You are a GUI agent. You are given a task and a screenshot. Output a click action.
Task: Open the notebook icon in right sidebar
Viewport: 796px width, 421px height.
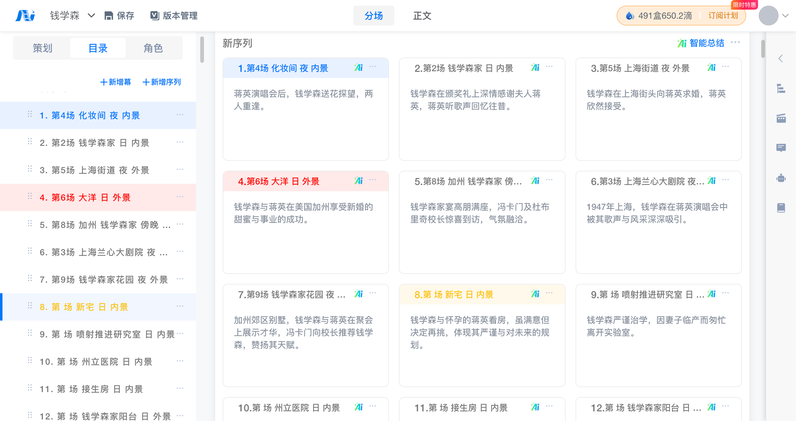pos(781,208)
